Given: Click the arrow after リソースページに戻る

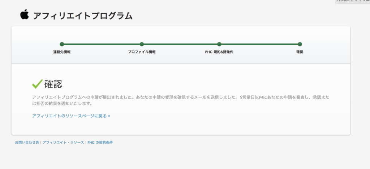Looking at the screenshot, I should pyautogui.click(x=109, y=116).
